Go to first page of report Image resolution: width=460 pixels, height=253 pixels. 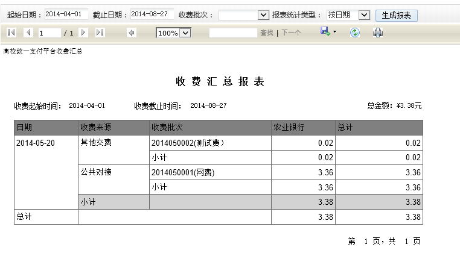tap(11, 33)
